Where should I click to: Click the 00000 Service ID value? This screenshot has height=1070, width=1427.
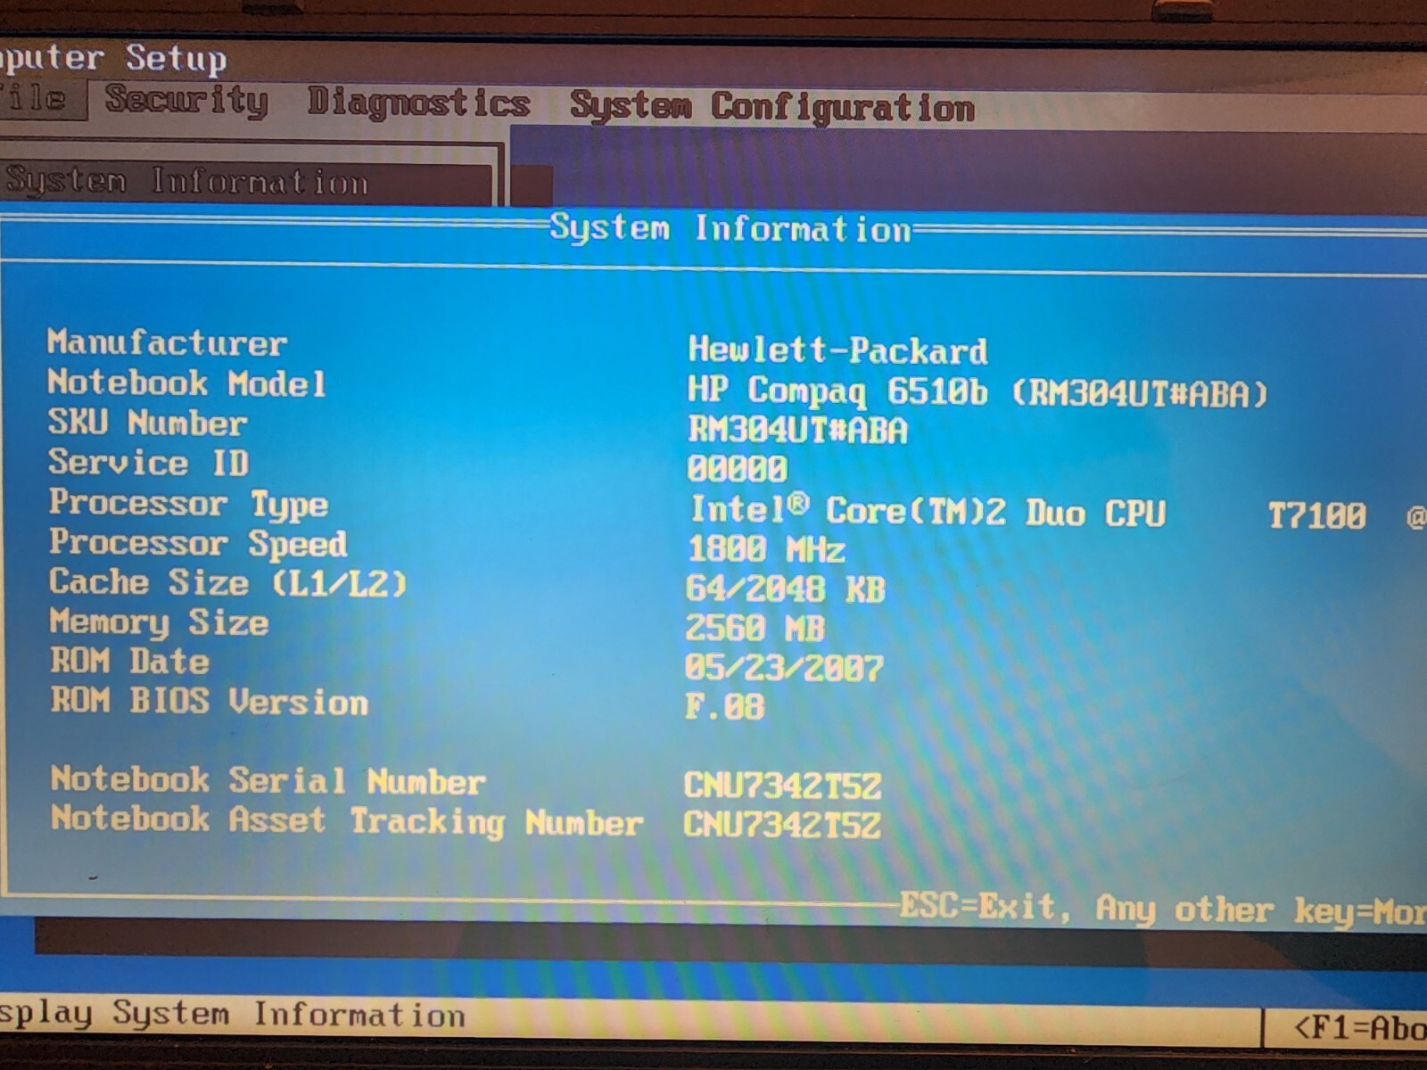[x=737, y=468]
